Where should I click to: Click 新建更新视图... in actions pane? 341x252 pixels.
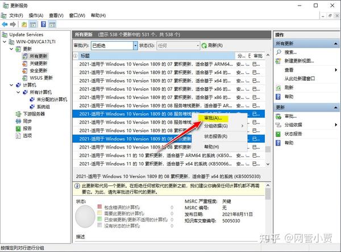coord(299,61)
